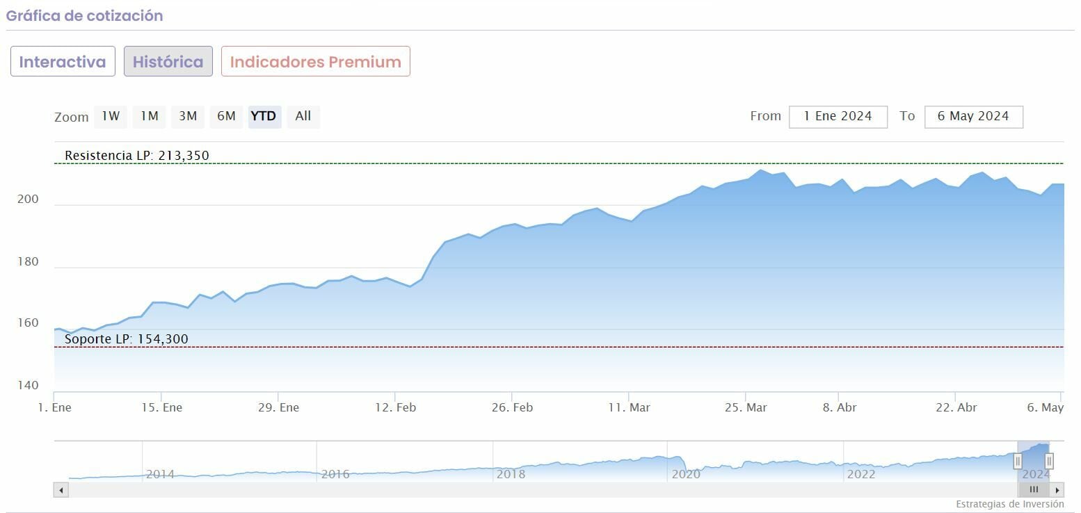The width and height of the screenshot is (1081, 513).
Task: Click the navigator scrollbar right arrow
Action: click(x=1058, y=490)
